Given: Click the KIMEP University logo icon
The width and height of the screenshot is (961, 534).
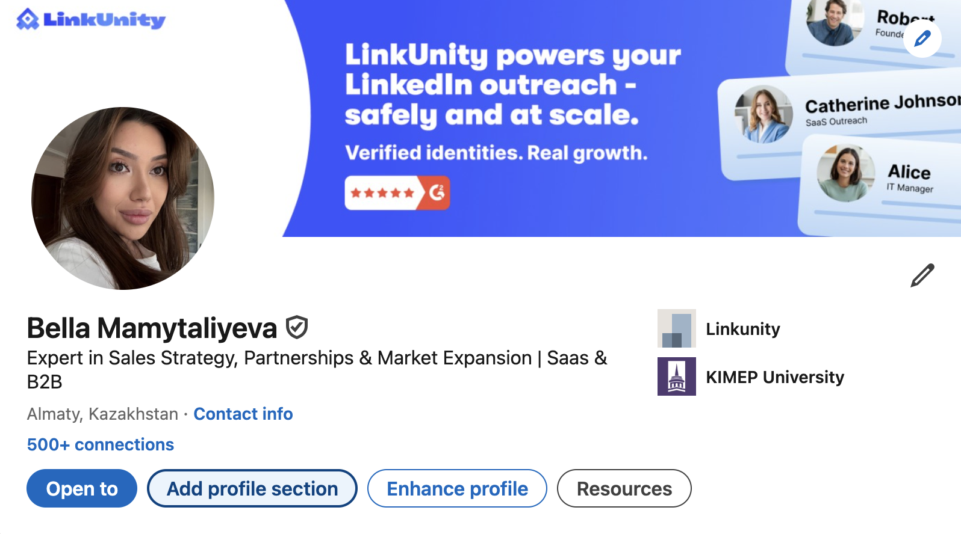Looking at the screenshot, I should pyautogui.click(x=676, y=376).
